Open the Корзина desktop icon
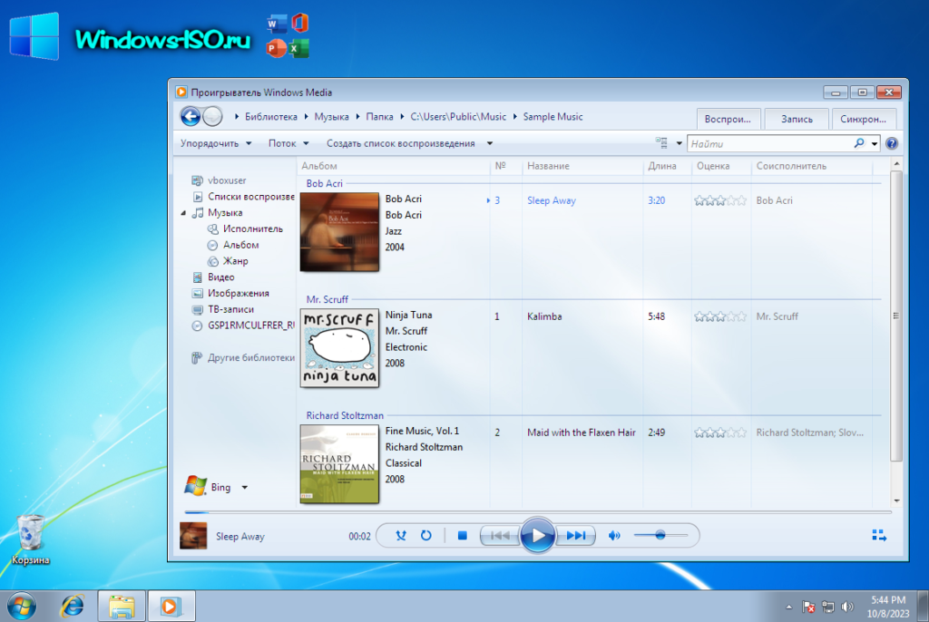 pyautogui.click(x=30, y=539)
